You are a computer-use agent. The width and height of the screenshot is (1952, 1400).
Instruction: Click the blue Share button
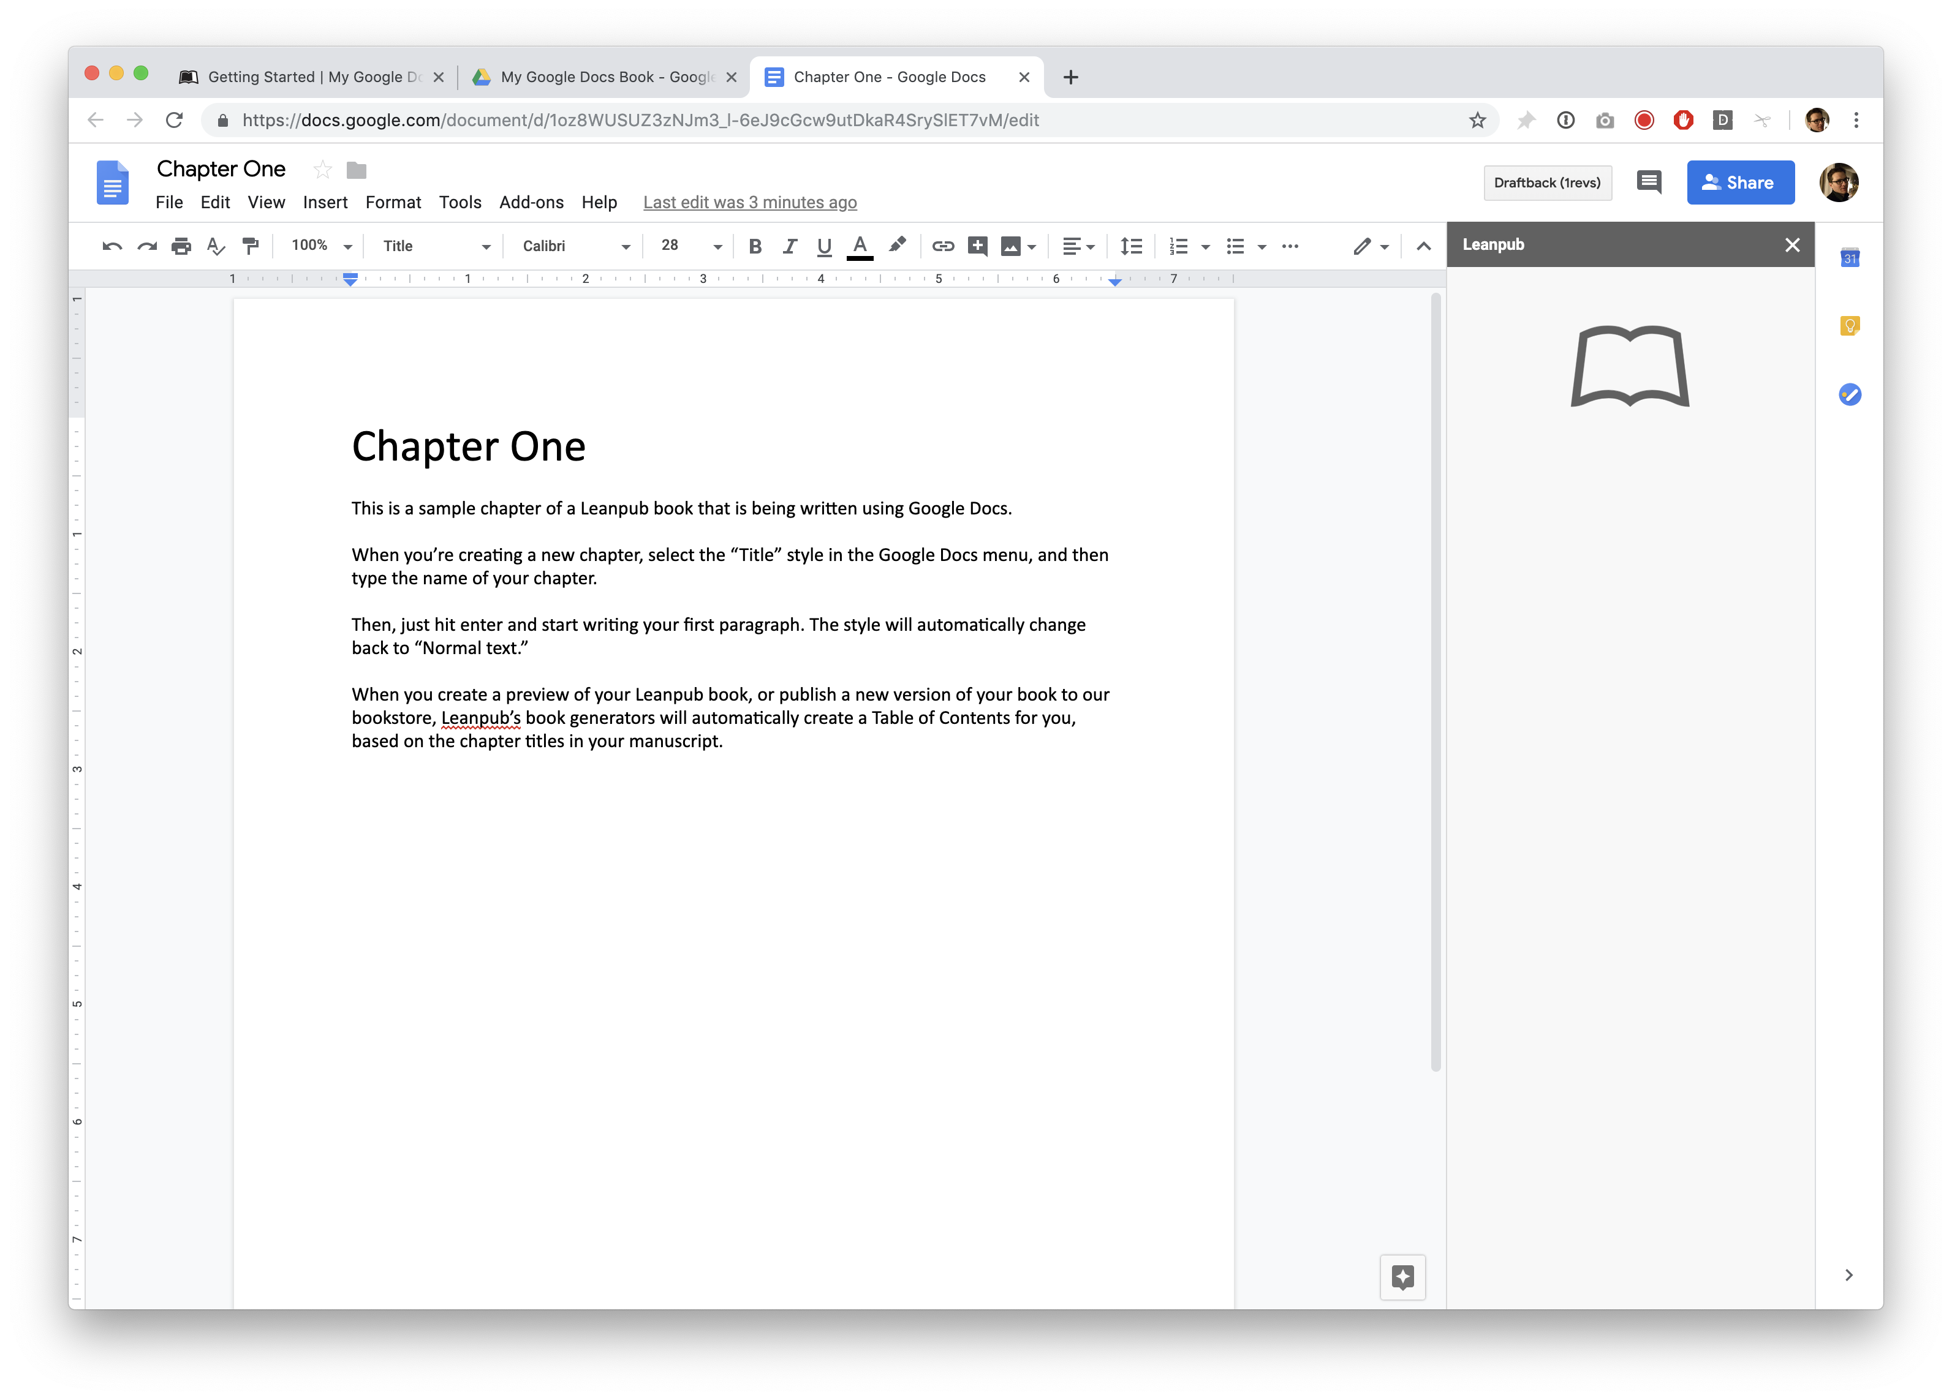[x=1740, y=183]
